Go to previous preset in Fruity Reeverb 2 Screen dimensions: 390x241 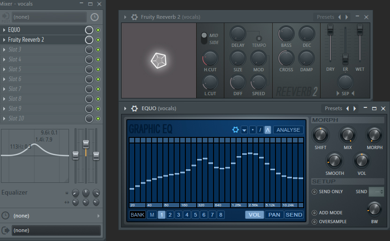pyautogui.click(x=339, y=17)
